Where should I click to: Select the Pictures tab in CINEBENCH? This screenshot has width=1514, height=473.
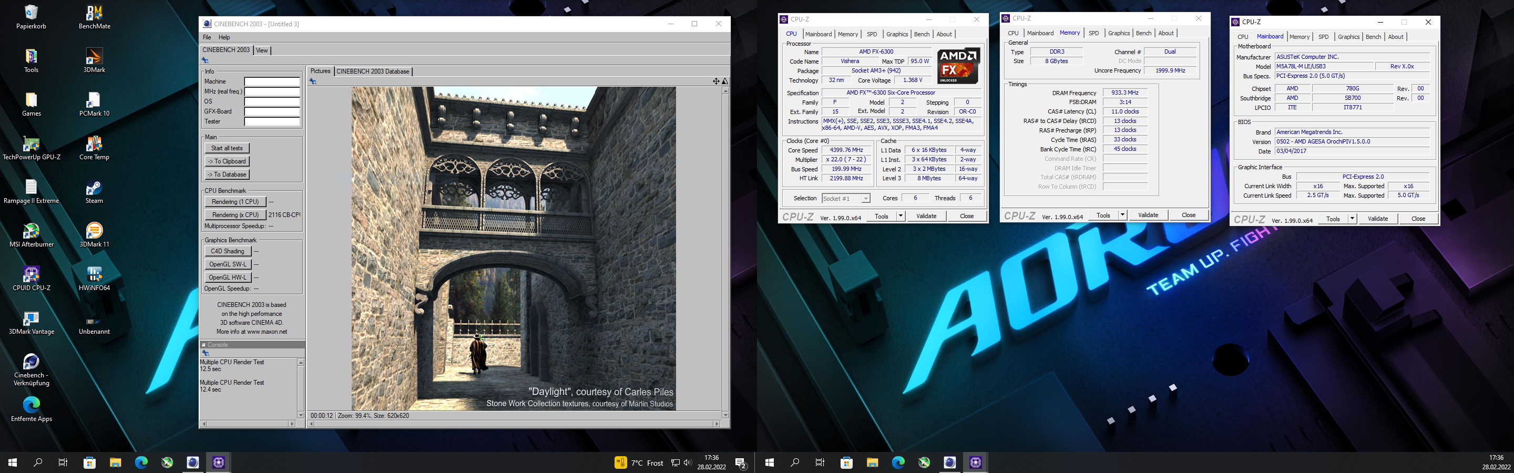(320, 71)
